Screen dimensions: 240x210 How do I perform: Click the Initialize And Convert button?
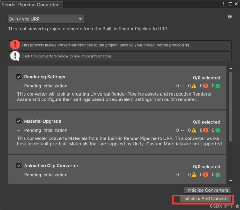click(205, 199)
